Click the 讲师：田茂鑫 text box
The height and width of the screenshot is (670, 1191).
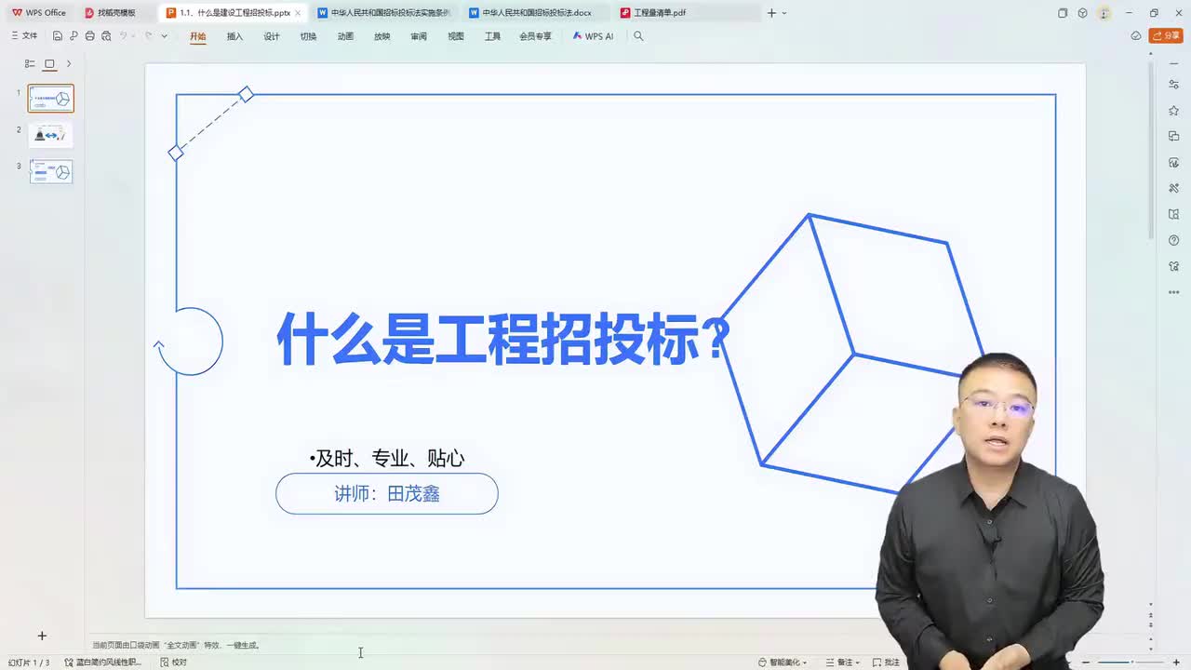click(387, 493)
